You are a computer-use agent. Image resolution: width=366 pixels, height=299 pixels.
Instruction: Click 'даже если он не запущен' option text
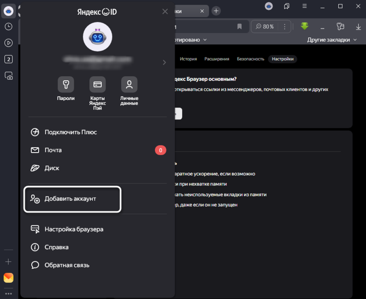209,205
